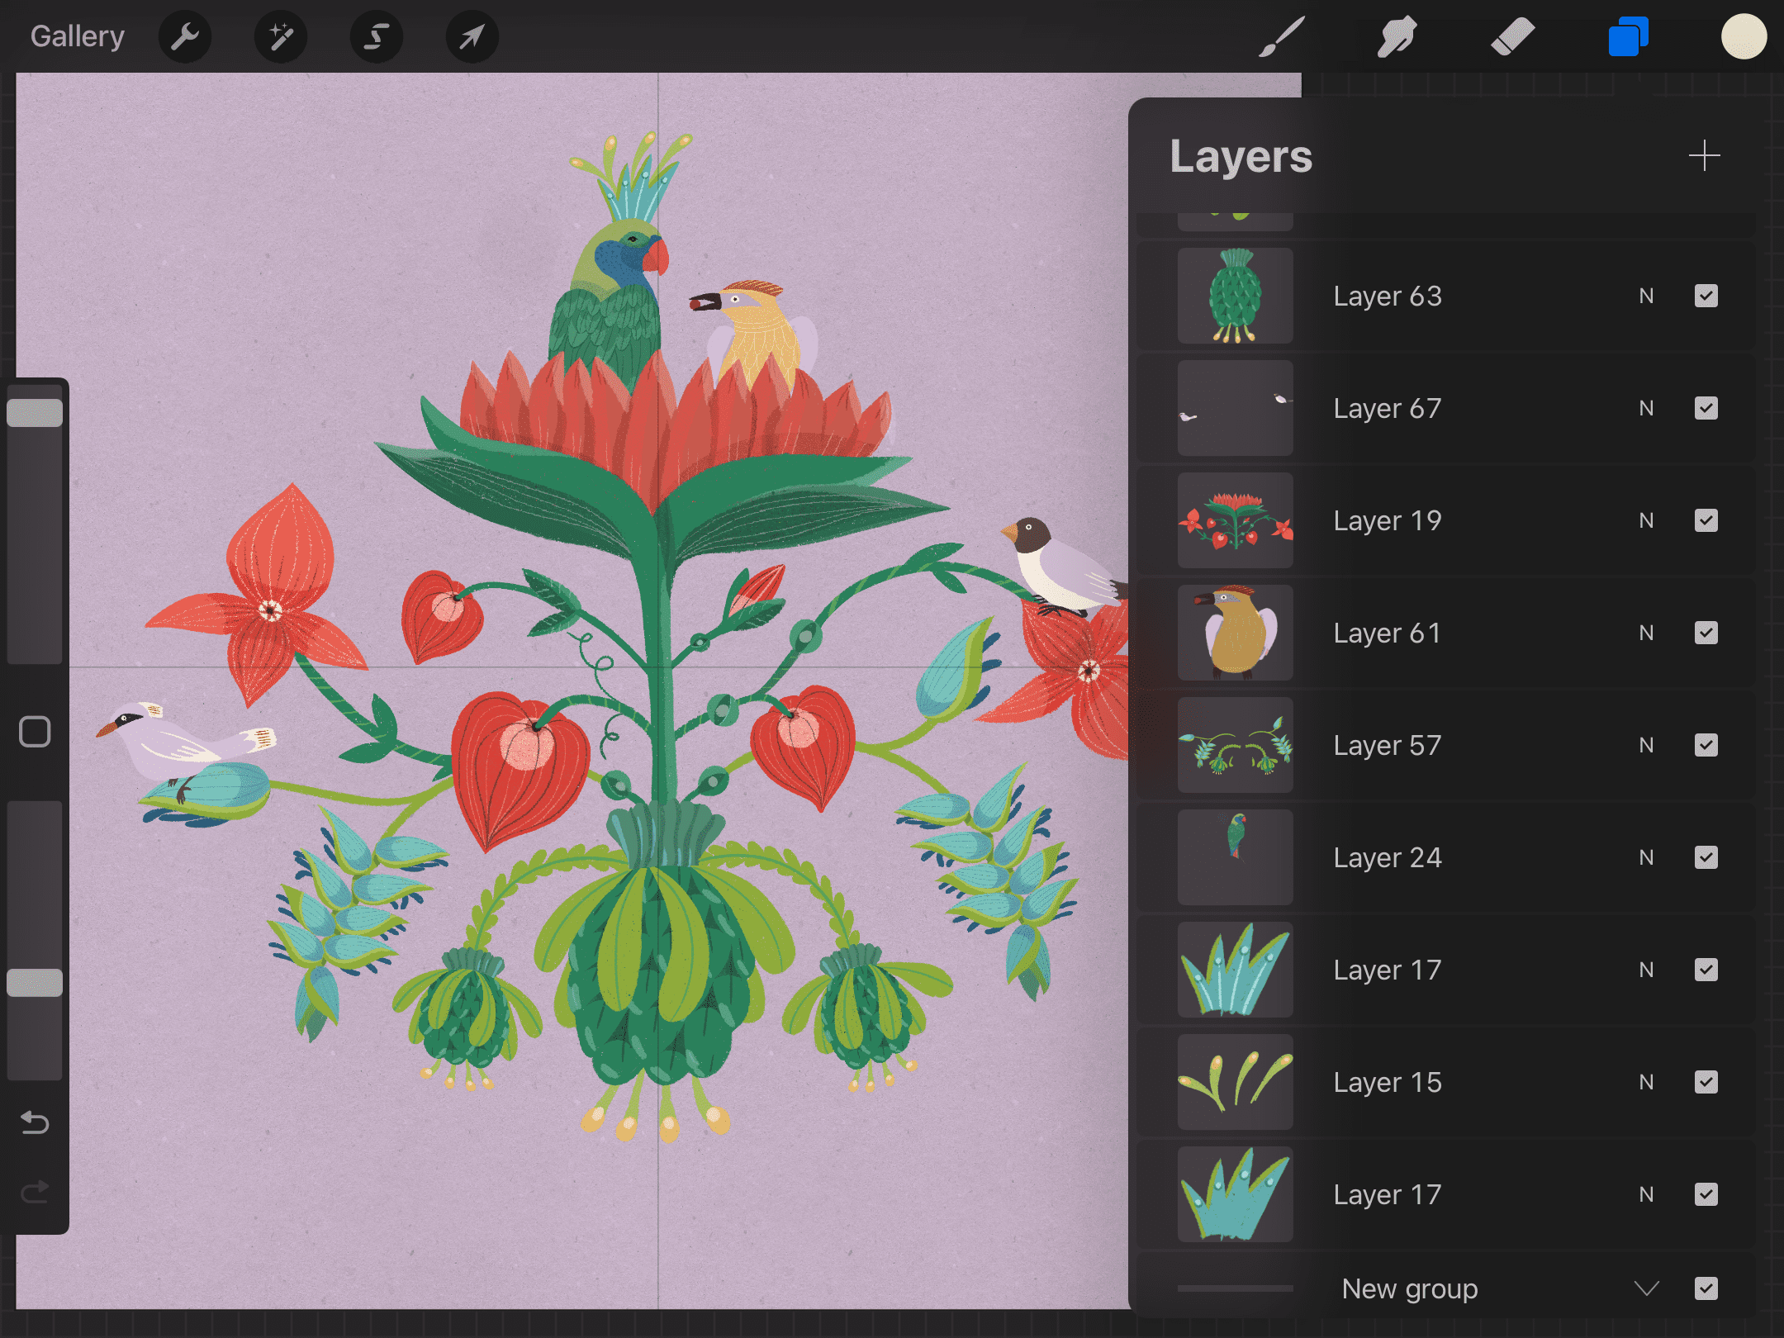Open the active color swatch
The height and width of the screenshot is (1338, 1784).
pyautogui.click(x=1744, y=36)
